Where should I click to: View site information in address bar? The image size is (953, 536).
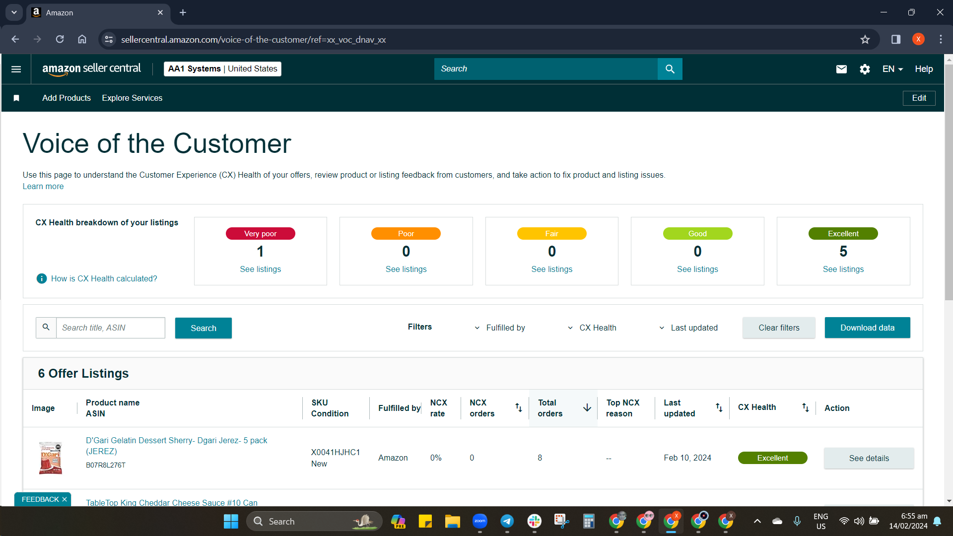click(x=109, y=39)
